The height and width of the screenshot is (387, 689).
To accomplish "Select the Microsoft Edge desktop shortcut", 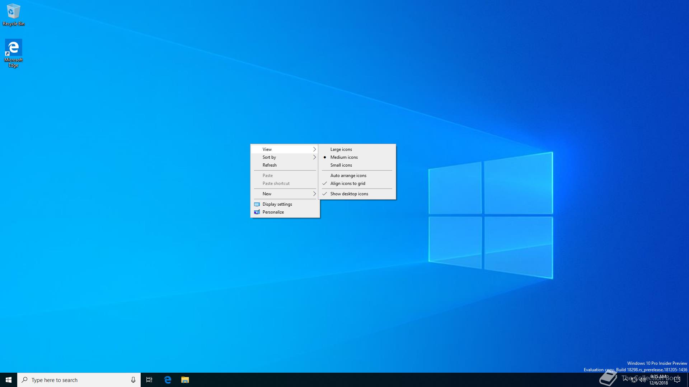I will coord(13,53).
